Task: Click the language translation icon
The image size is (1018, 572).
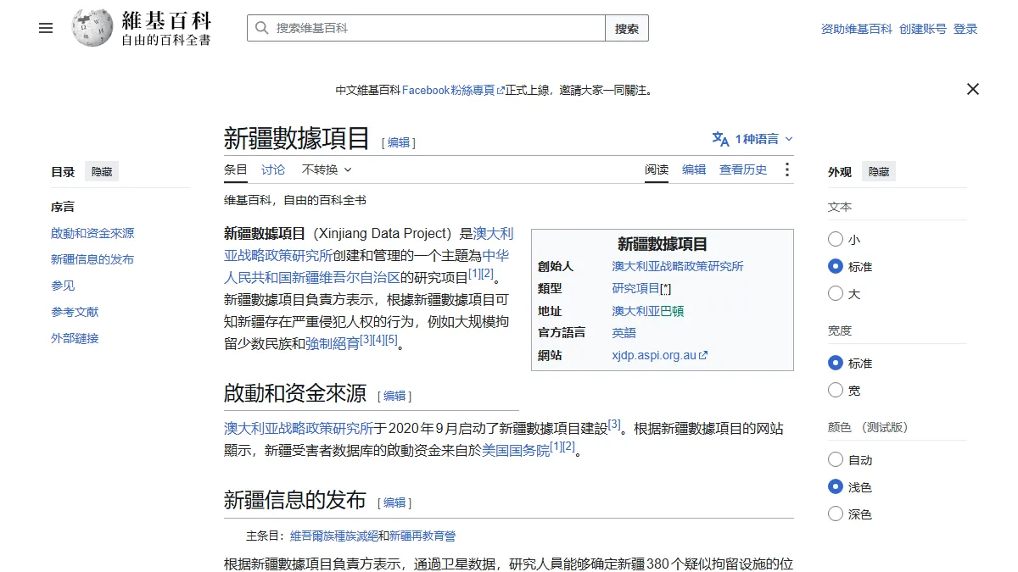Action: pyautogui.click(x=720, y=139)
